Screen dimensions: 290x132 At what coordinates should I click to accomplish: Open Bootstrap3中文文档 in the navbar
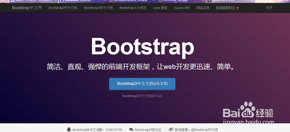coord(98,8)
